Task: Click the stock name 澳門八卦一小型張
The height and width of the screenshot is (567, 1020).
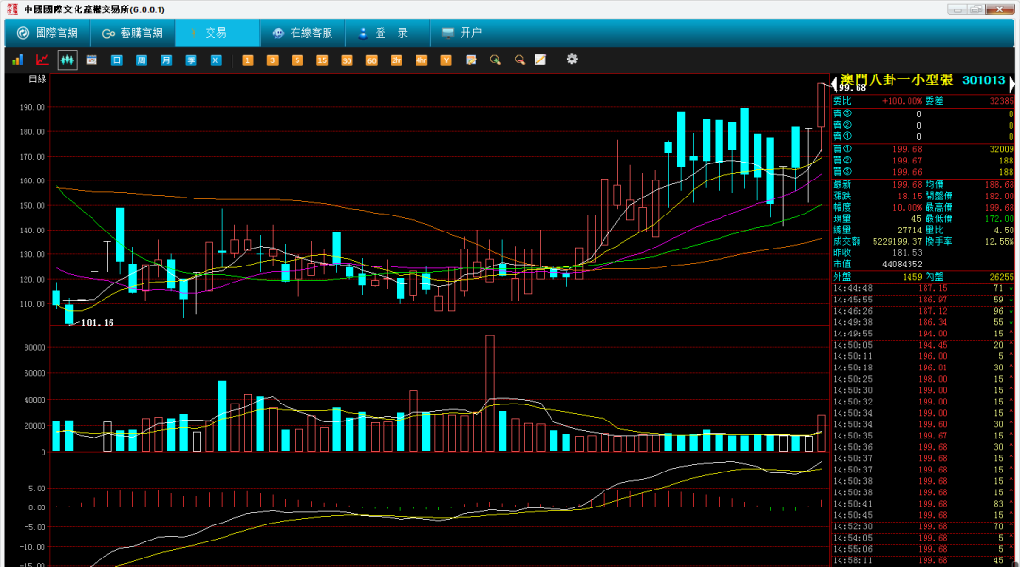Action: click(x=896, y=80)
